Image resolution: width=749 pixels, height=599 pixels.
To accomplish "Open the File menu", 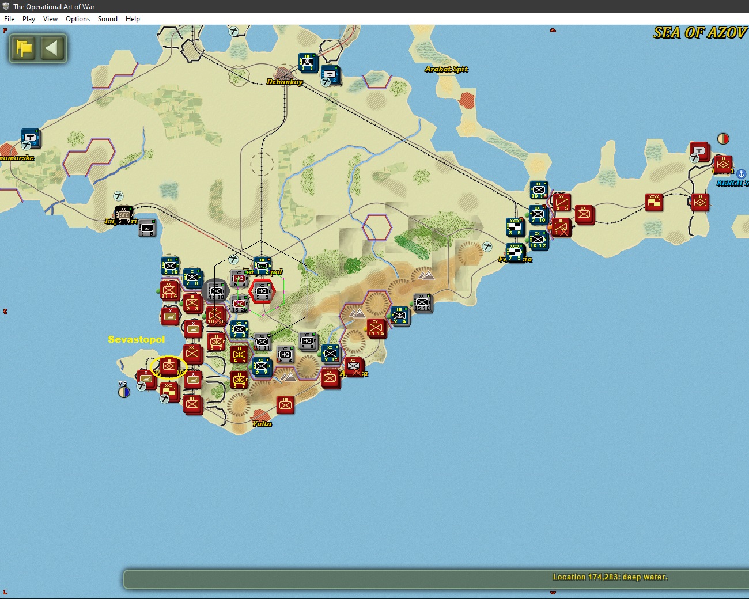I will click(9, 19).
